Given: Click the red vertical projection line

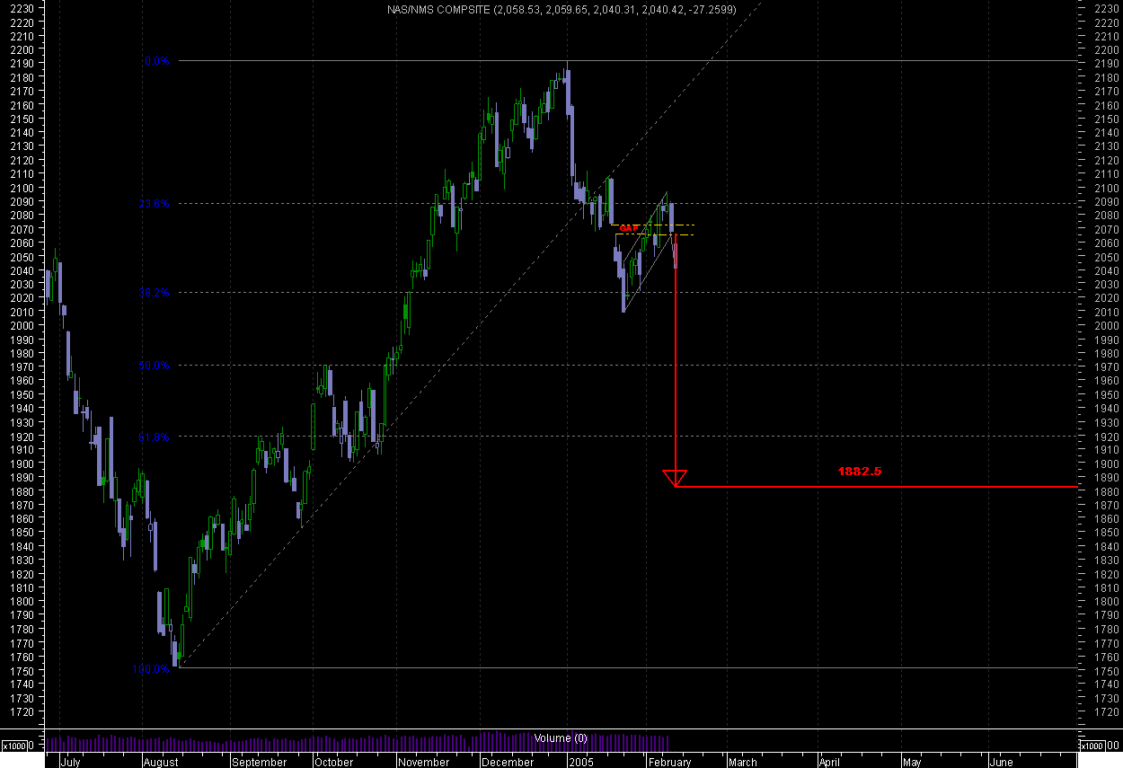Looking at the screenshot, I should 676,354.
